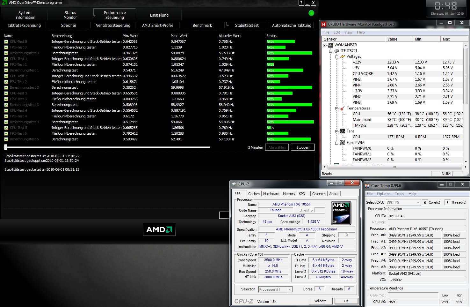The height and width of the screenshot is (307, 470).
Task: Uncheck the Berechnungstest 0 checkbox
Action: pyautogui.click(x=6, y=53)
